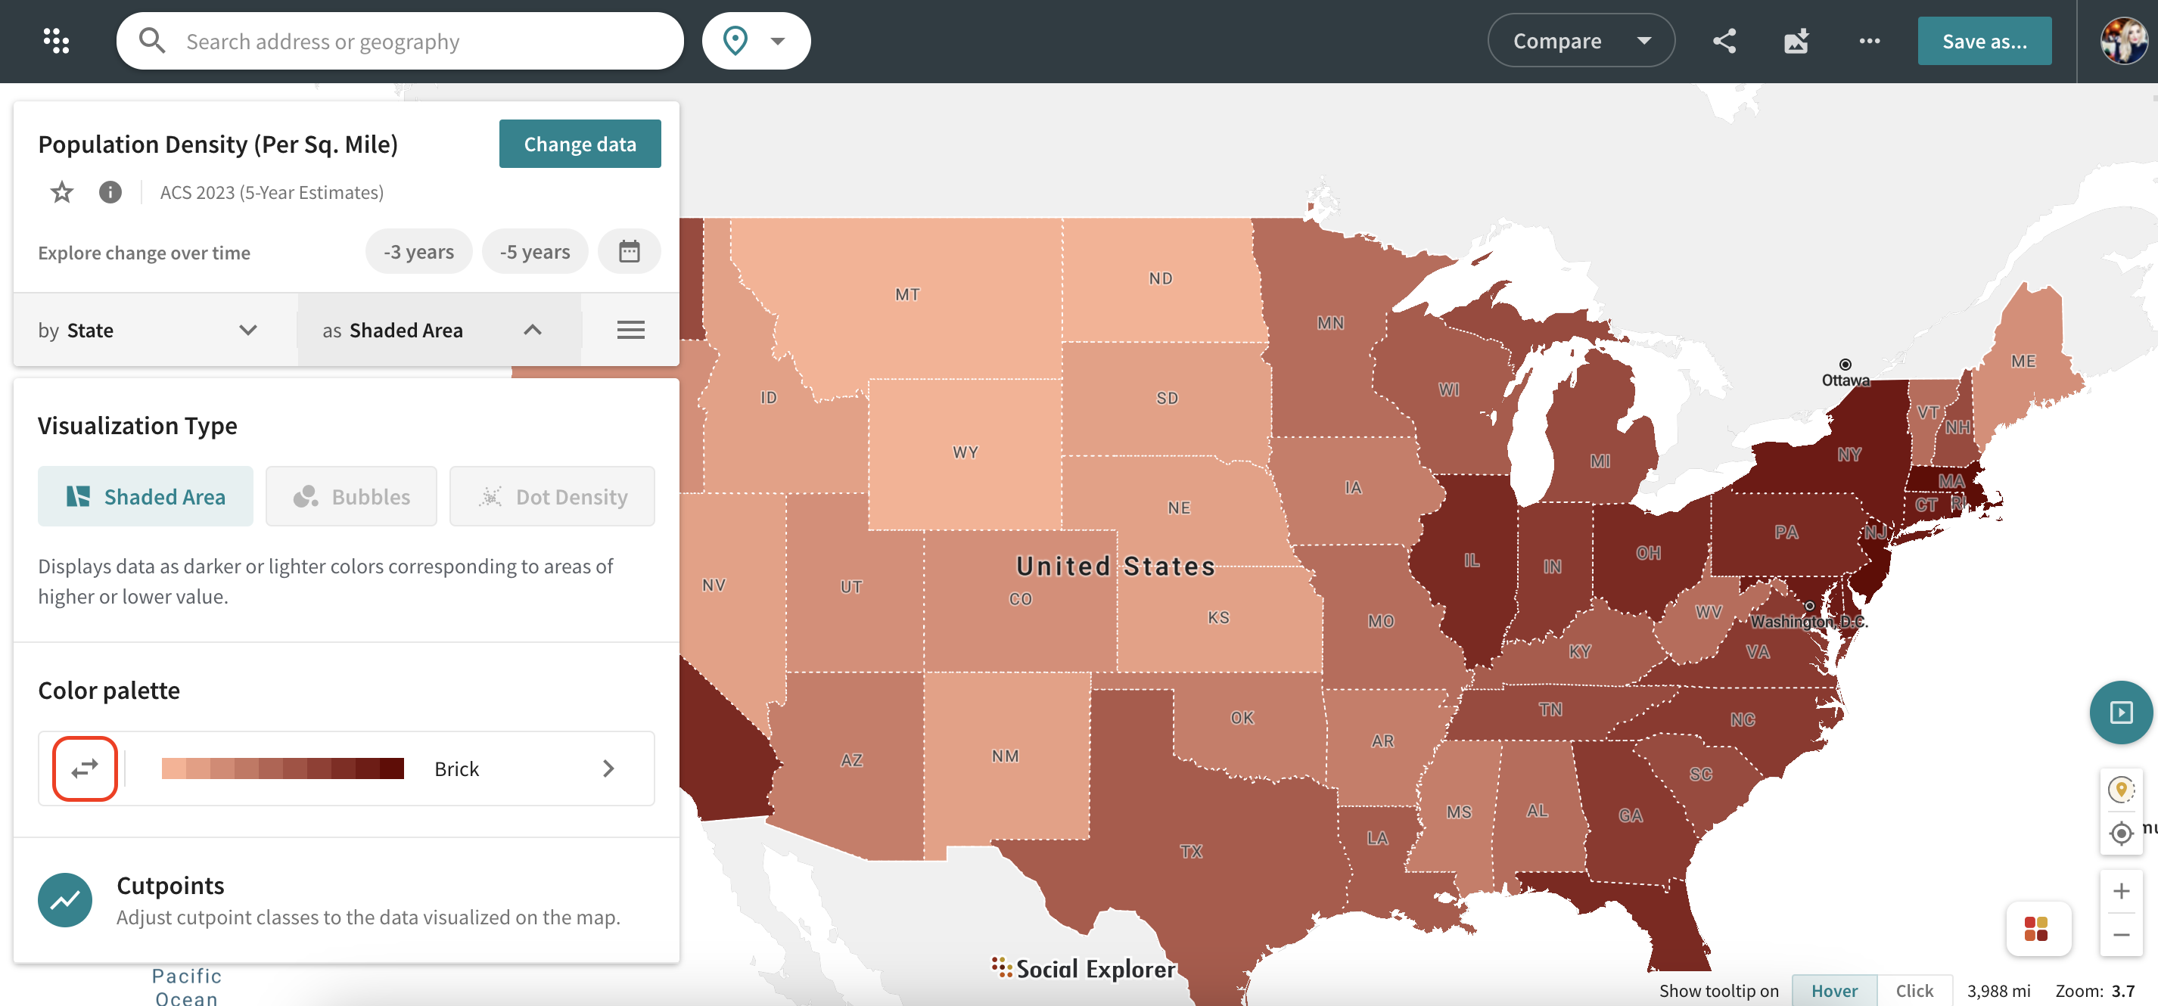Click the export image download icon
Viewport: 2158px width, 1006px height.
coord(1796,40)
